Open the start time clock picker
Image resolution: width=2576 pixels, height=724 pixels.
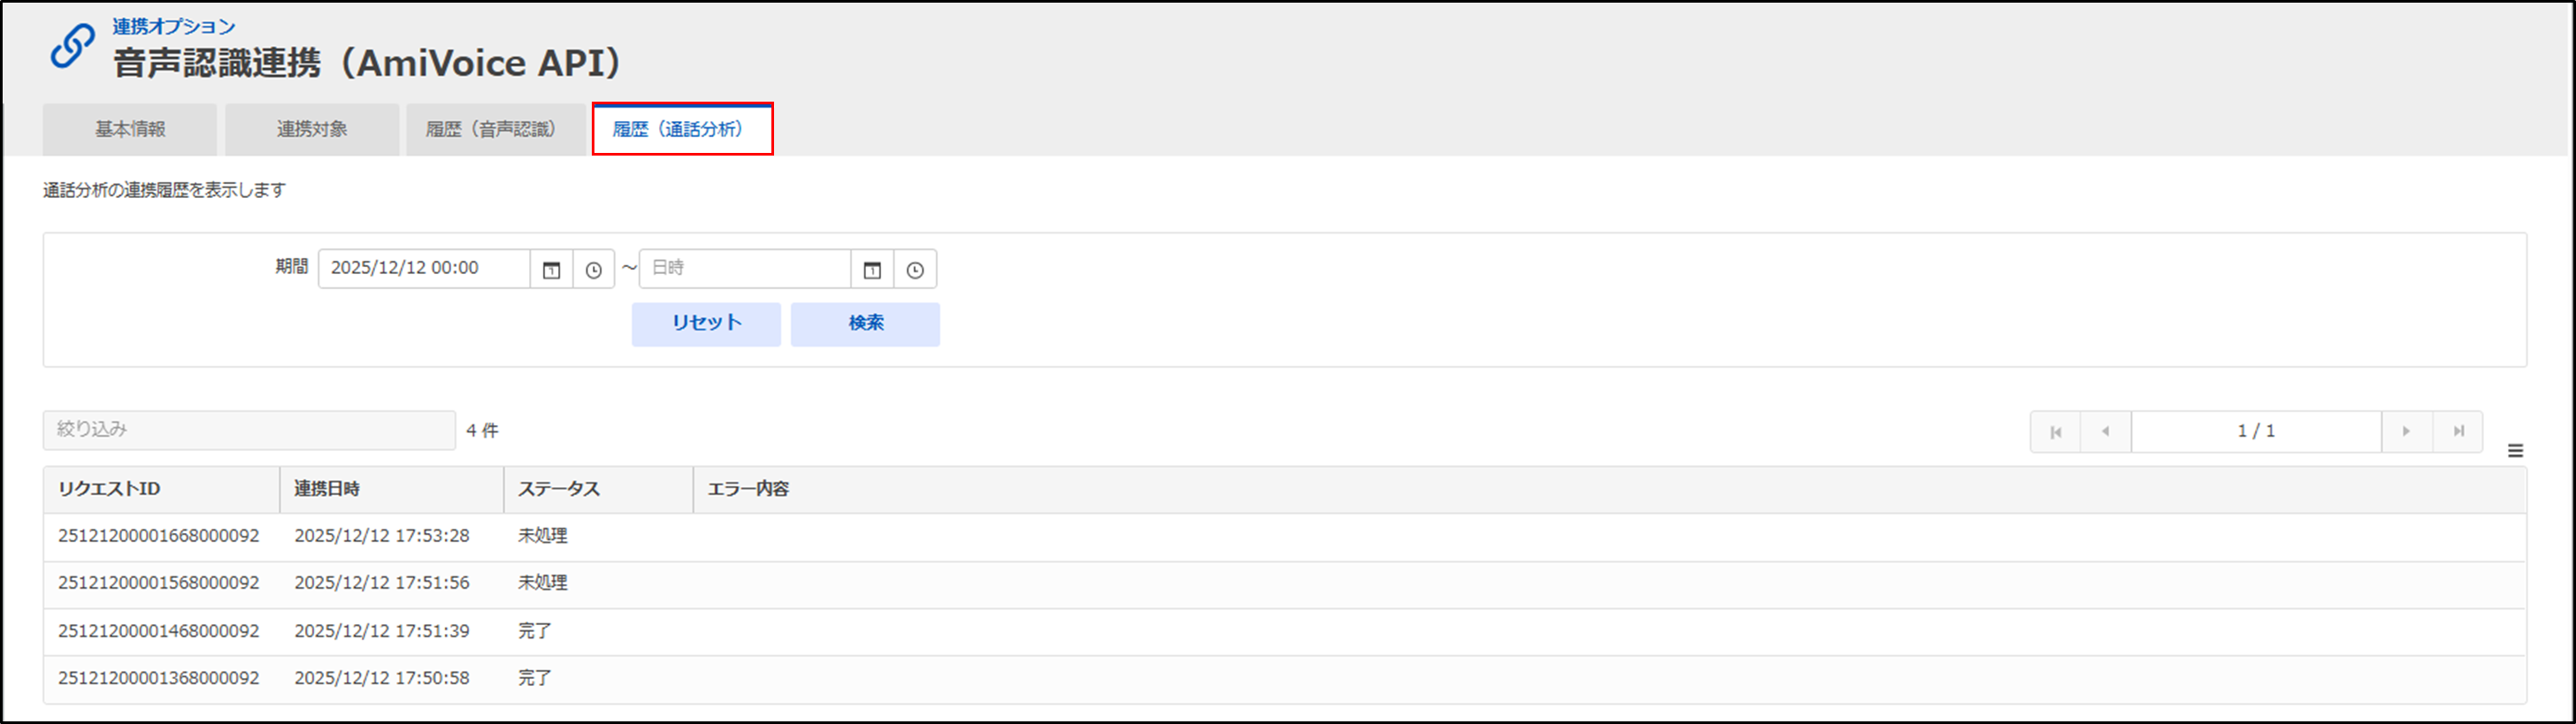(594, 270)
